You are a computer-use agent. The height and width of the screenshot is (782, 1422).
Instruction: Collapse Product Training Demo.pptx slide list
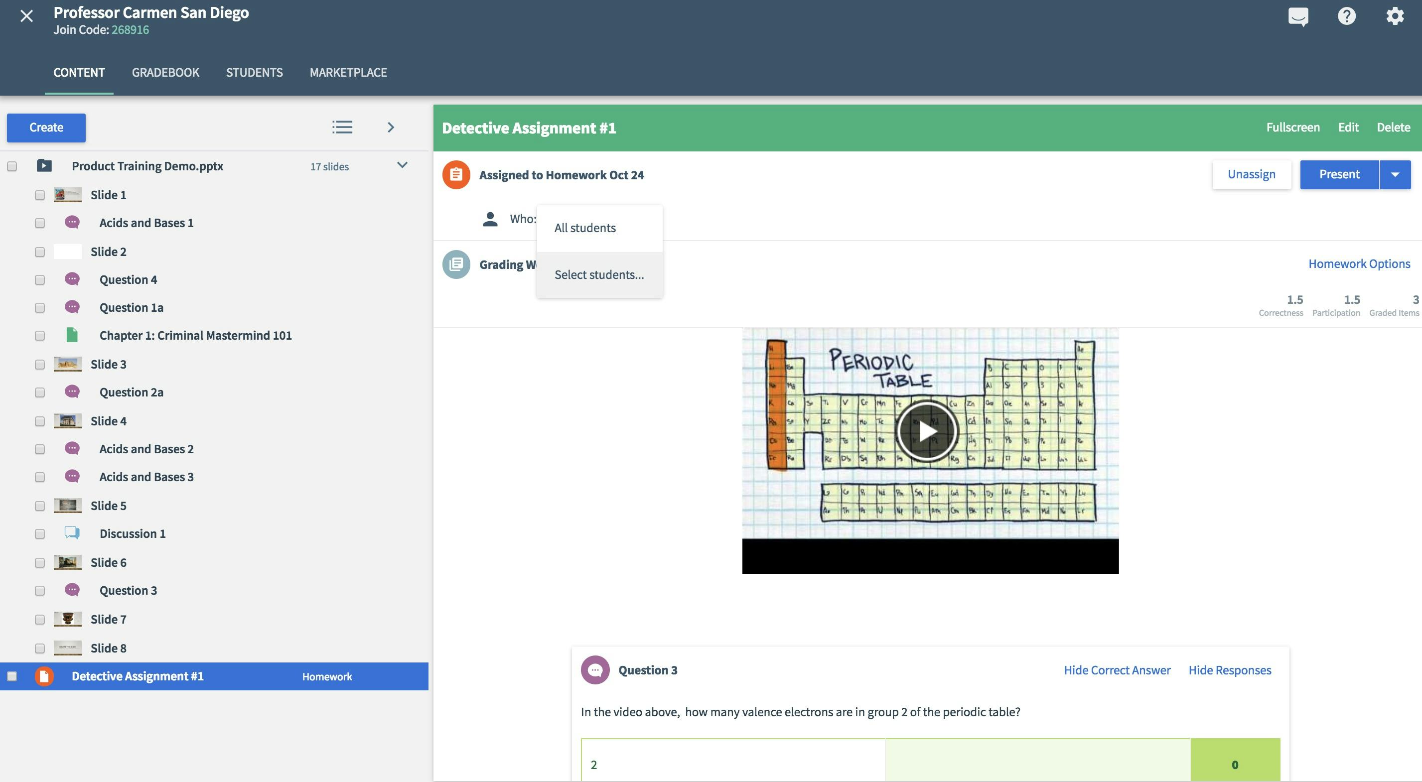[403, 165]
